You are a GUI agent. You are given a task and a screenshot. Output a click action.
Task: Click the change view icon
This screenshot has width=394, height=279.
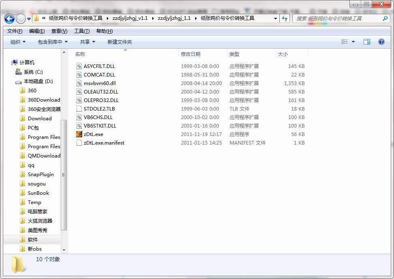click(x=345, y=42)
